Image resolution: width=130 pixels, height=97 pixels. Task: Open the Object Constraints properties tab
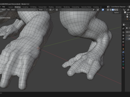123,61
